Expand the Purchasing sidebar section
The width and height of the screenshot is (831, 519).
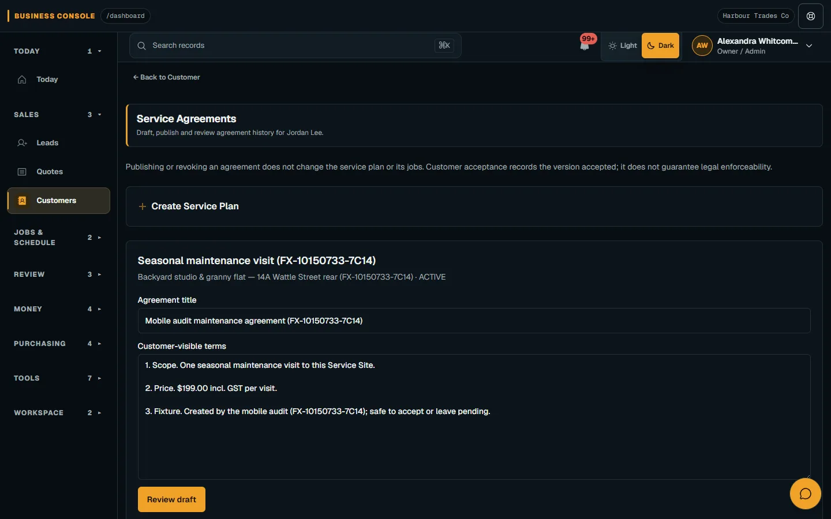click(58, 344)
